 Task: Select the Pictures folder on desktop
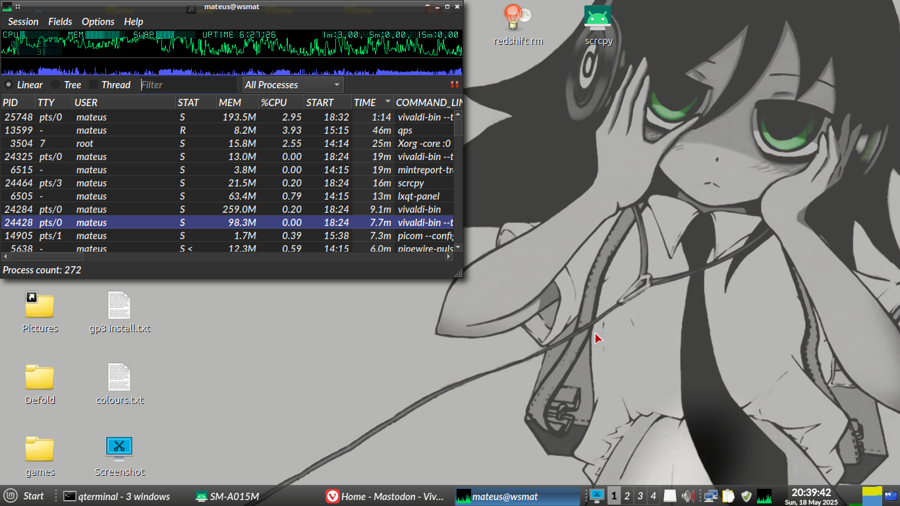[x=40, y=312]
